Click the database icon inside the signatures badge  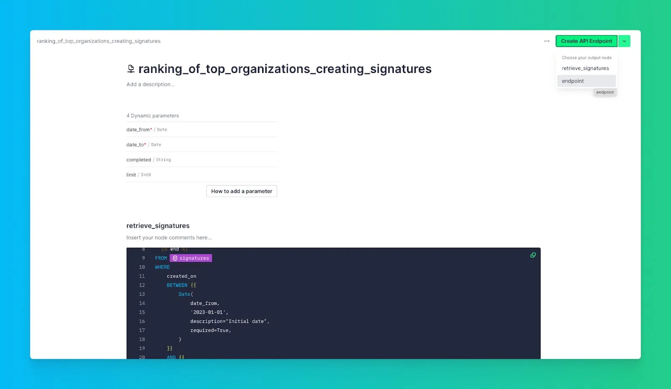coord(176,258)
